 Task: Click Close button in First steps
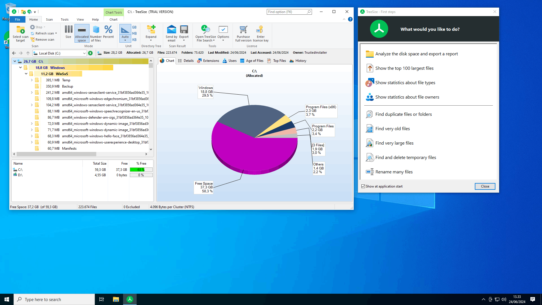(x=485, y=186)
